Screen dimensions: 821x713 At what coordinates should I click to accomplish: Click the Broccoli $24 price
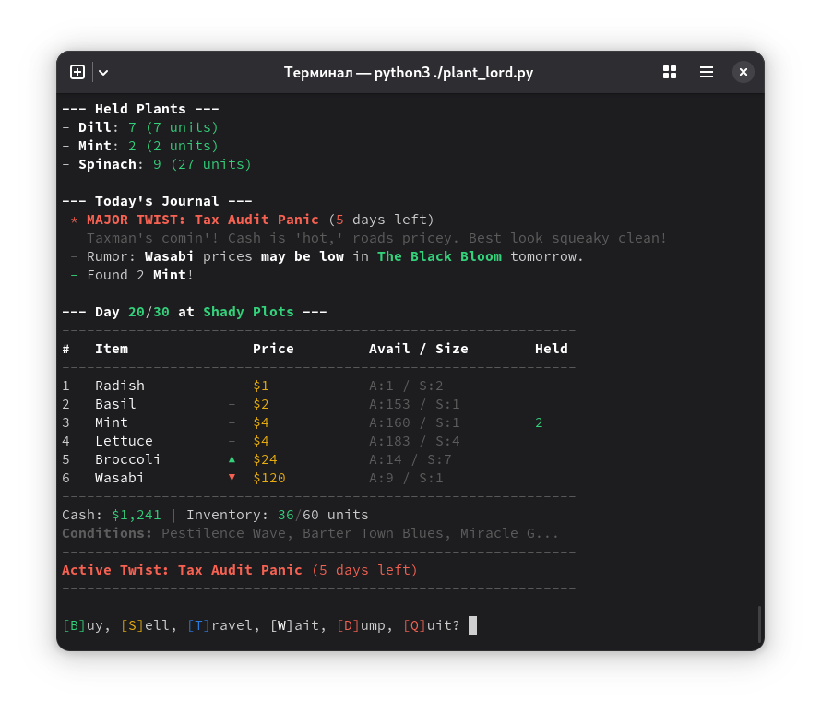265,459
